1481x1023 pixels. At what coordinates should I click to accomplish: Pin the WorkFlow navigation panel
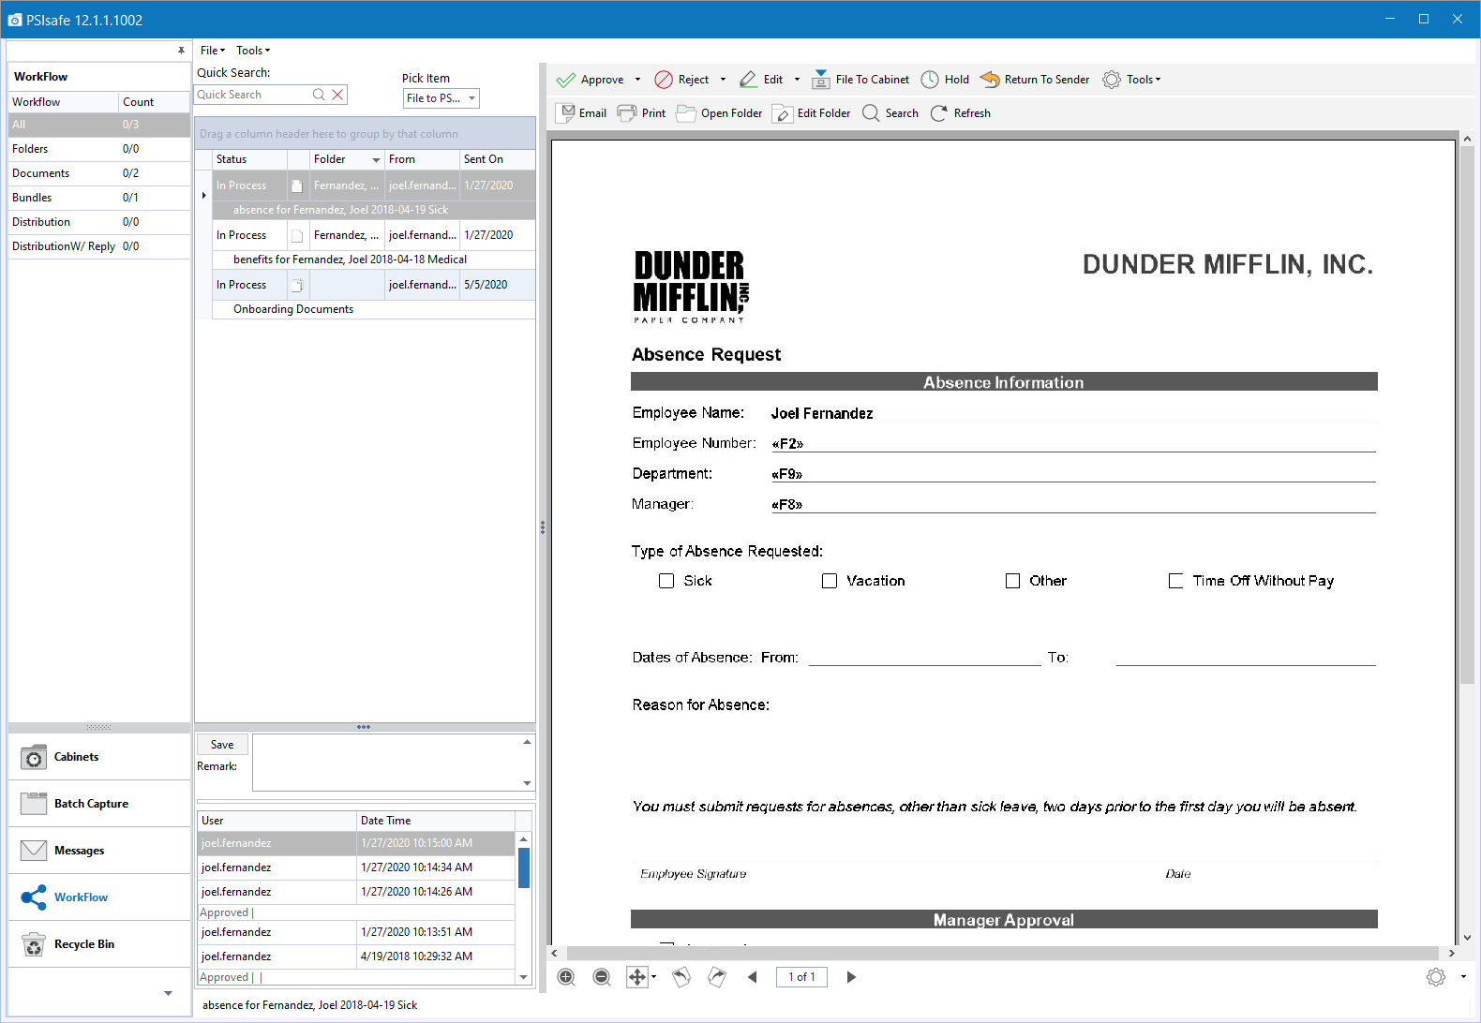click(181, 51)
